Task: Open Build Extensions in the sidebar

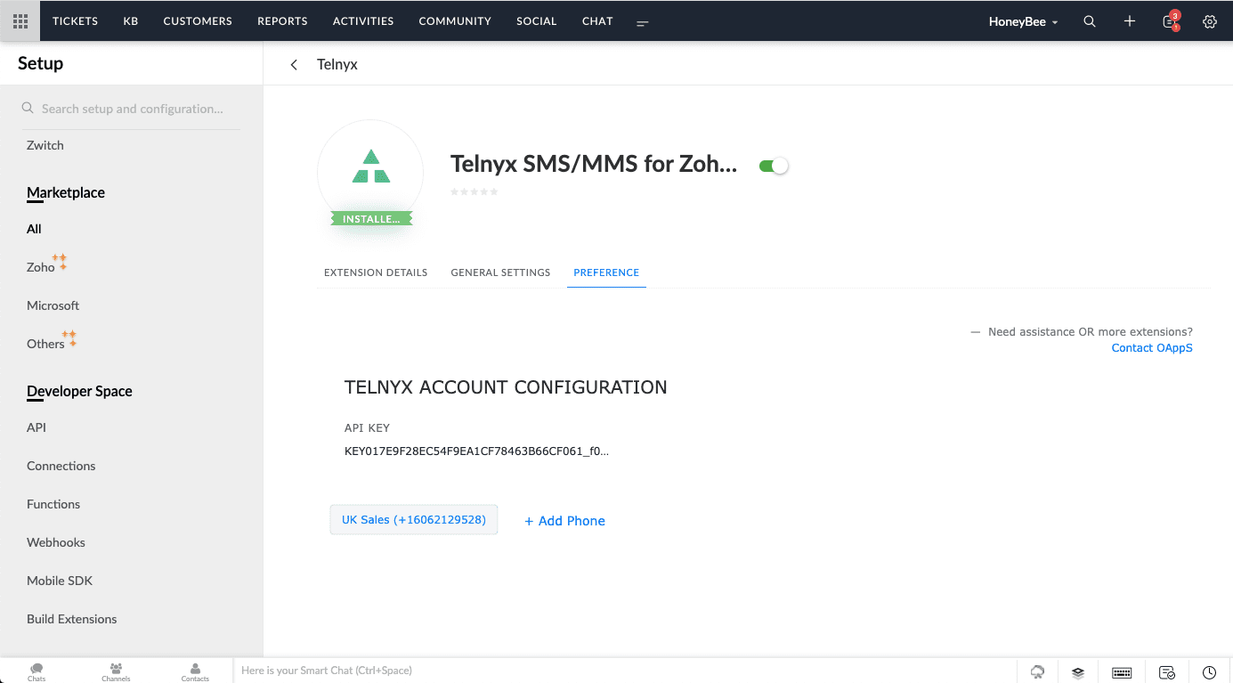Action: click(x=72, y=619)
